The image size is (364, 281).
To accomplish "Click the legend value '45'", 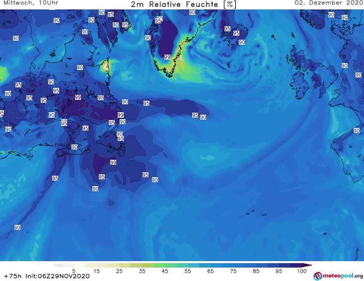I will (165, 271).
